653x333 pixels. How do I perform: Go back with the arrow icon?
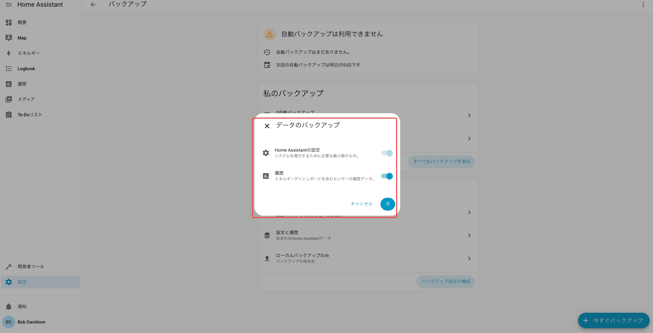[x=93, y=5]
